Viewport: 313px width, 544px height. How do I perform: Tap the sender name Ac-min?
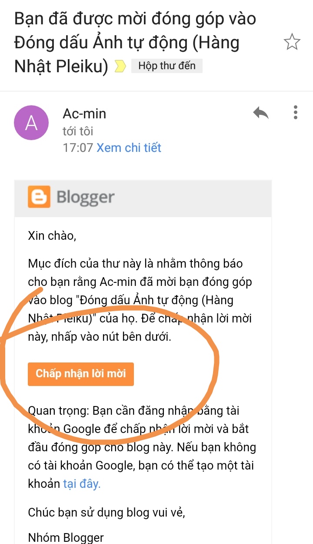pos(84,114)
